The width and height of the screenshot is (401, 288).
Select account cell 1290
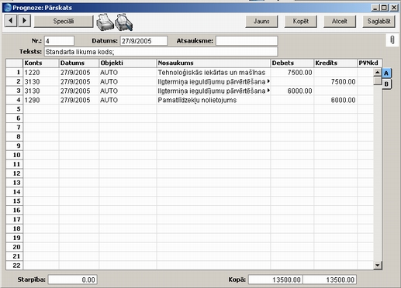[x=41, y=100]
